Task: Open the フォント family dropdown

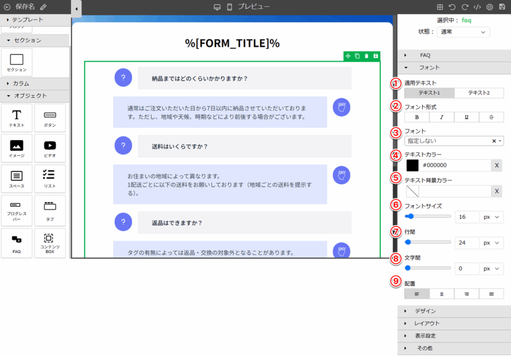Action: point(453,141)
